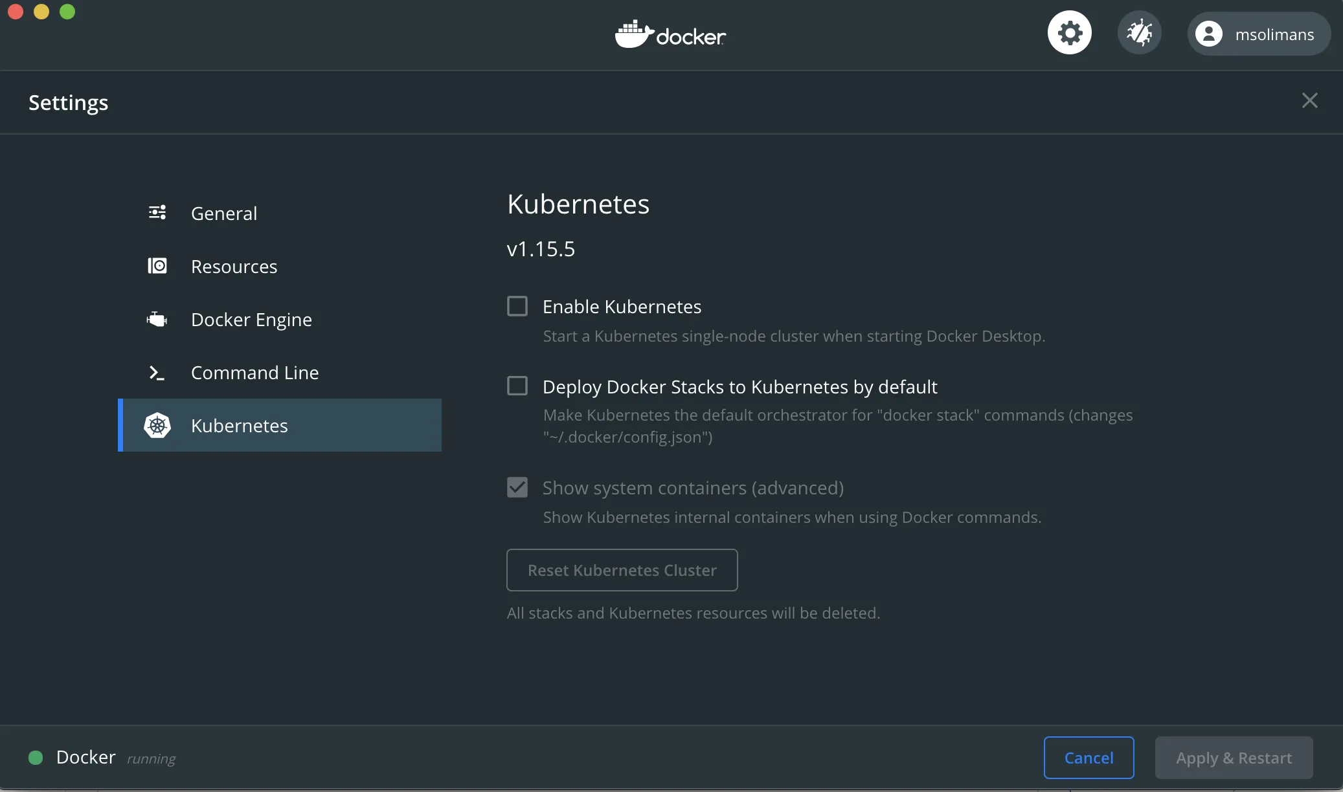The width and height of the screenshot is (1343, 792).
Task: Click the General sliders icon
Action: click(x=157, y=213)
